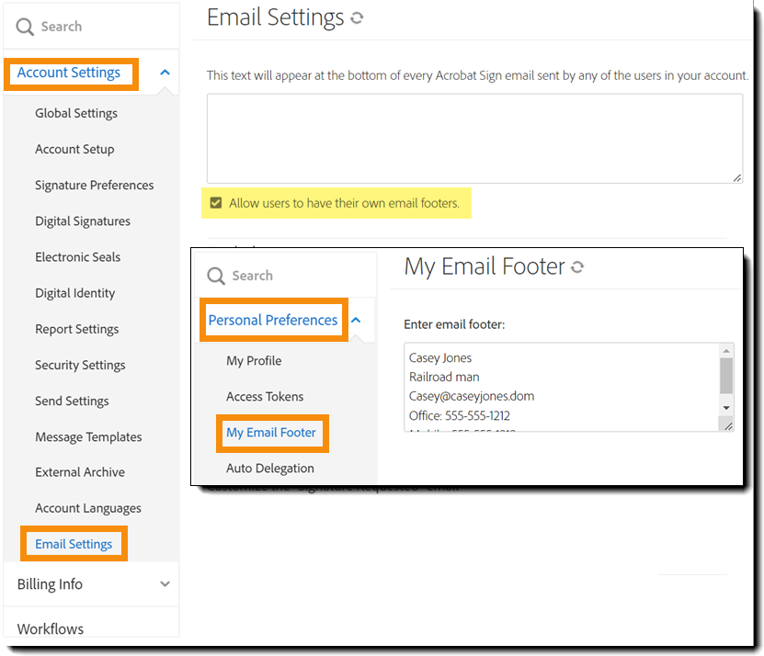
Task: Click 'Casey@caseyjones.dom' text in footer
Action: pyautogui.click(x=472, y=396)
